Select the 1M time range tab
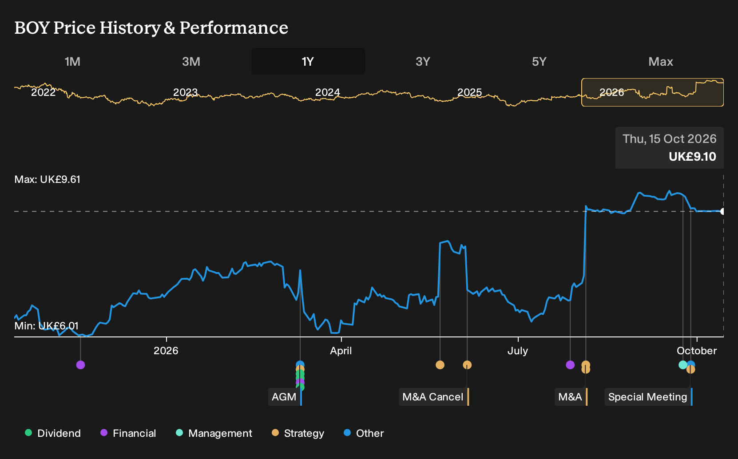The width and height of the screenshot is (738, 459). pyautogui.click(x=72, y=61)
